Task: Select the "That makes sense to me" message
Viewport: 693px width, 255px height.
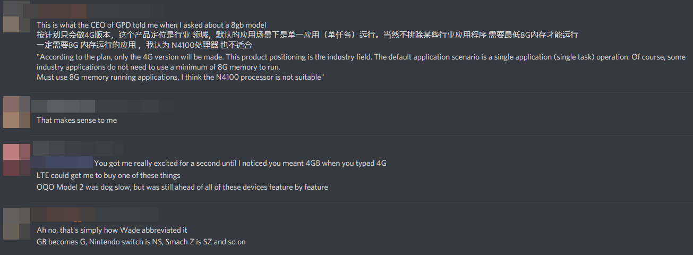Action: tap(76, 120)
